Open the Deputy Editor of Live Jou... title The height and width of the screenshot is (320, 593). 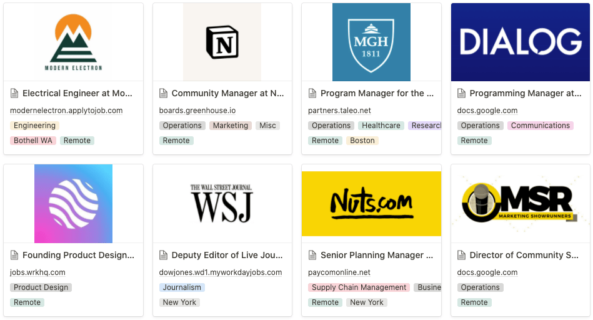pos(227,255)
